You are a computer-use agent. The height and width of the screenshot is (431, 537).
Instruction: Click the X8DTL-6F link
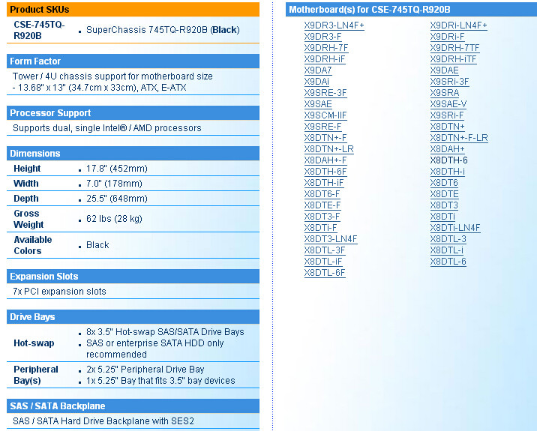pyautogui.click(x=325, y=274)
